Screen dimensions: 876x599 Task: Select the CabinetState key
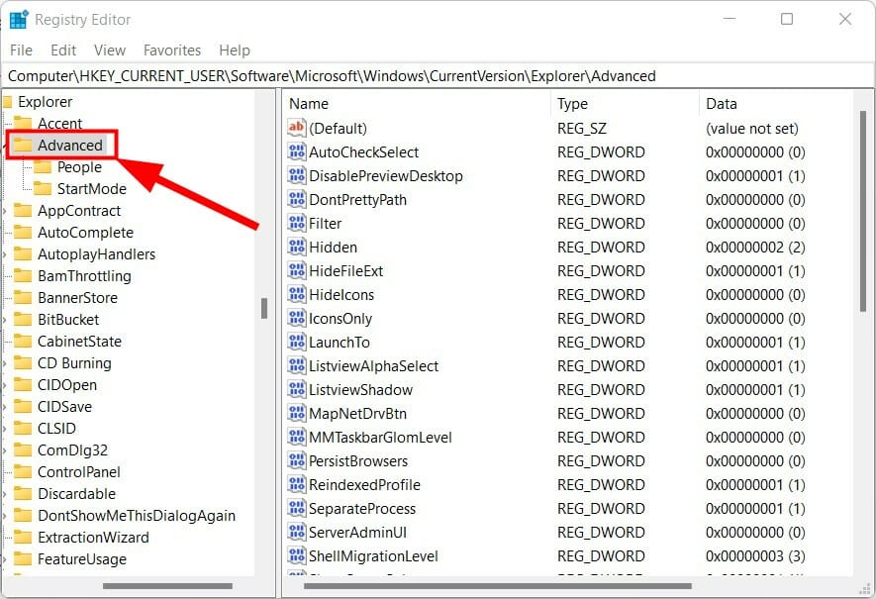coord(79,342)
